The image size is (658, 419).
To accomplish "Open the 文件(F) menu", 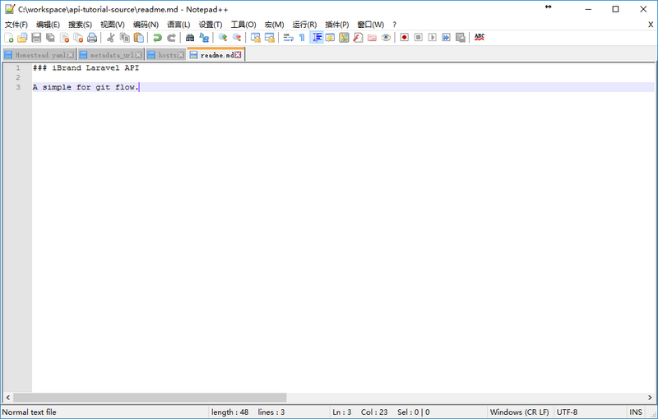I will pos(16,25).
